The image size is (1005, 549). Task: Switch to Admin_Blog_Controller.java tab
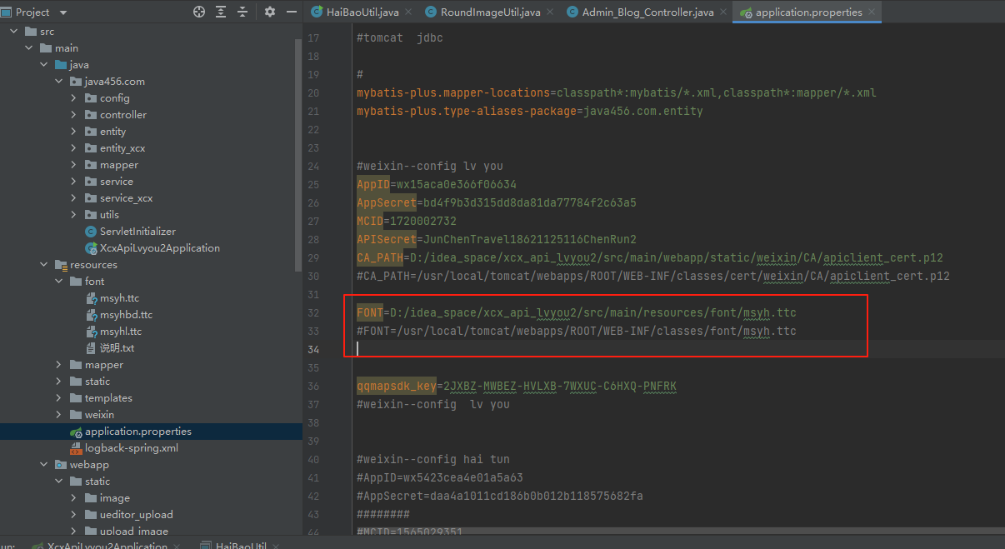647,12
